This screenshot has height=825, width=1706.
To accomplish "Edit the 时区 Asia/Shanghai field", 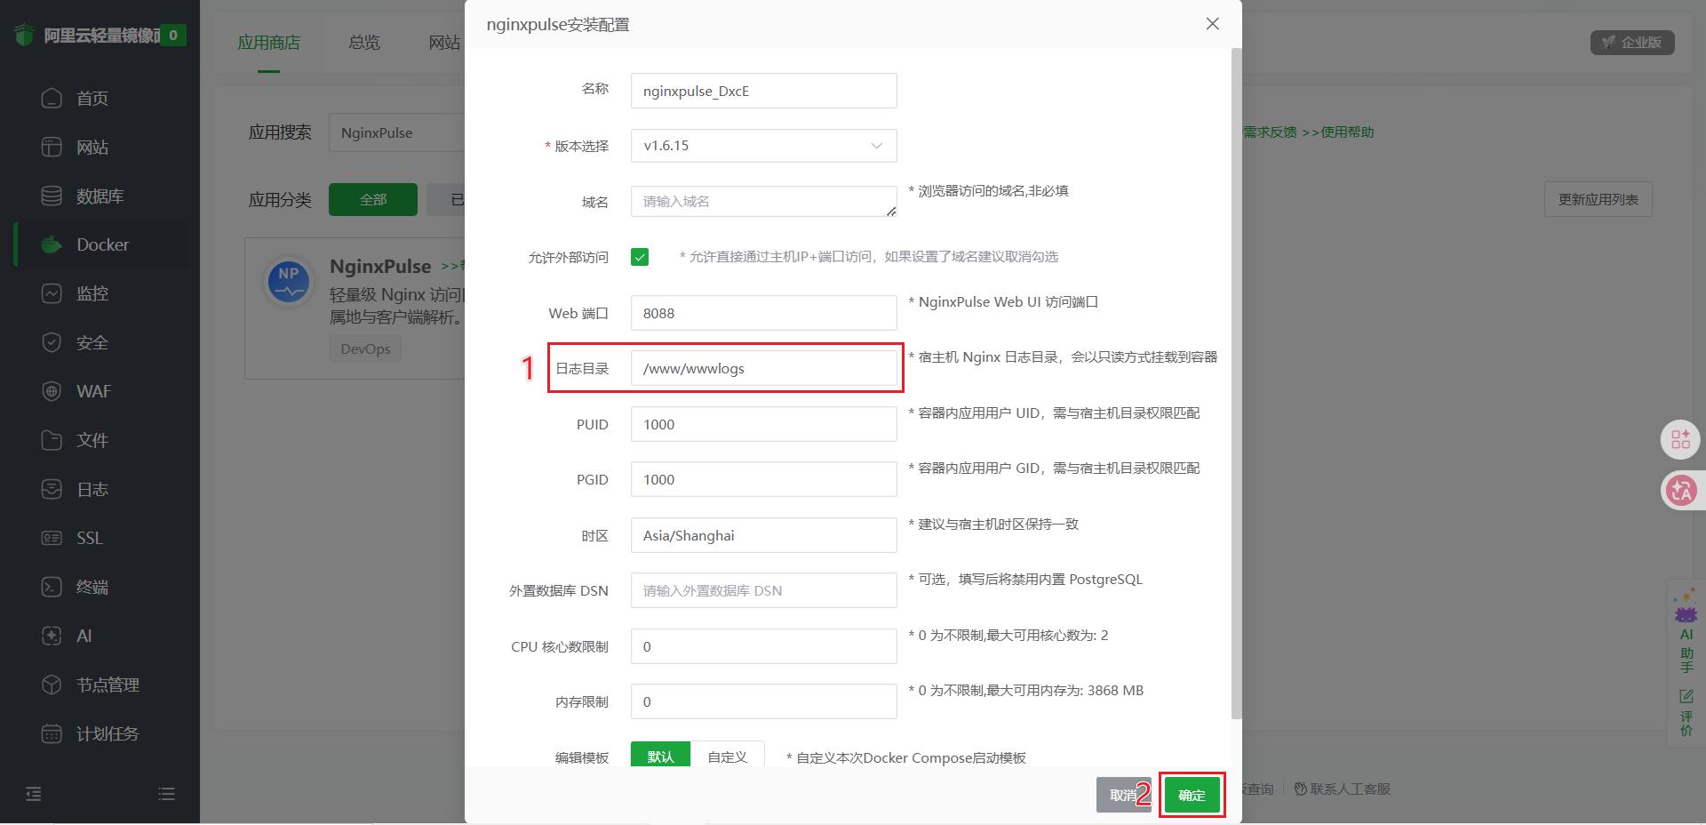I will (x=764, y=535).
